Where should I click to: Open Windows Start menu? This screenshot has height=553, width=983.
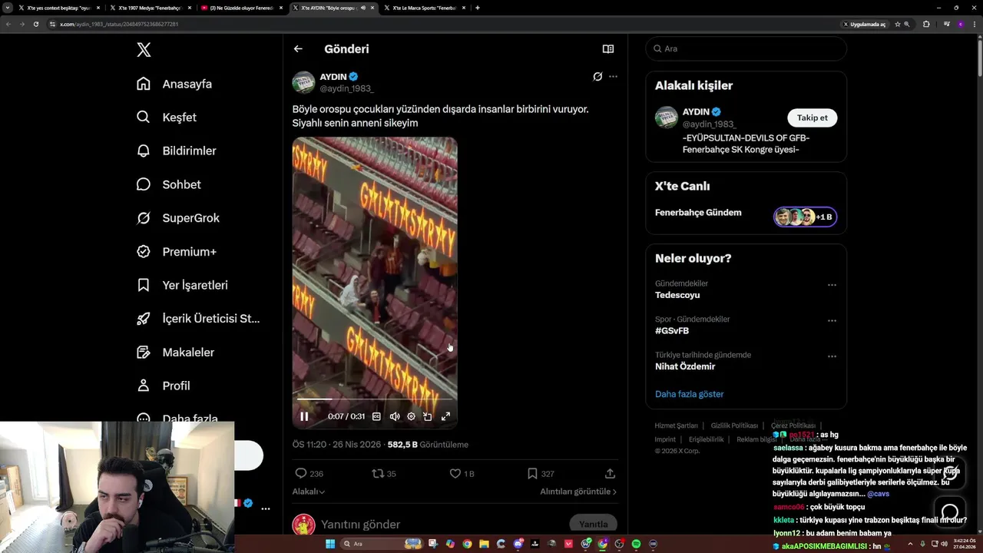tap(331, 544)
